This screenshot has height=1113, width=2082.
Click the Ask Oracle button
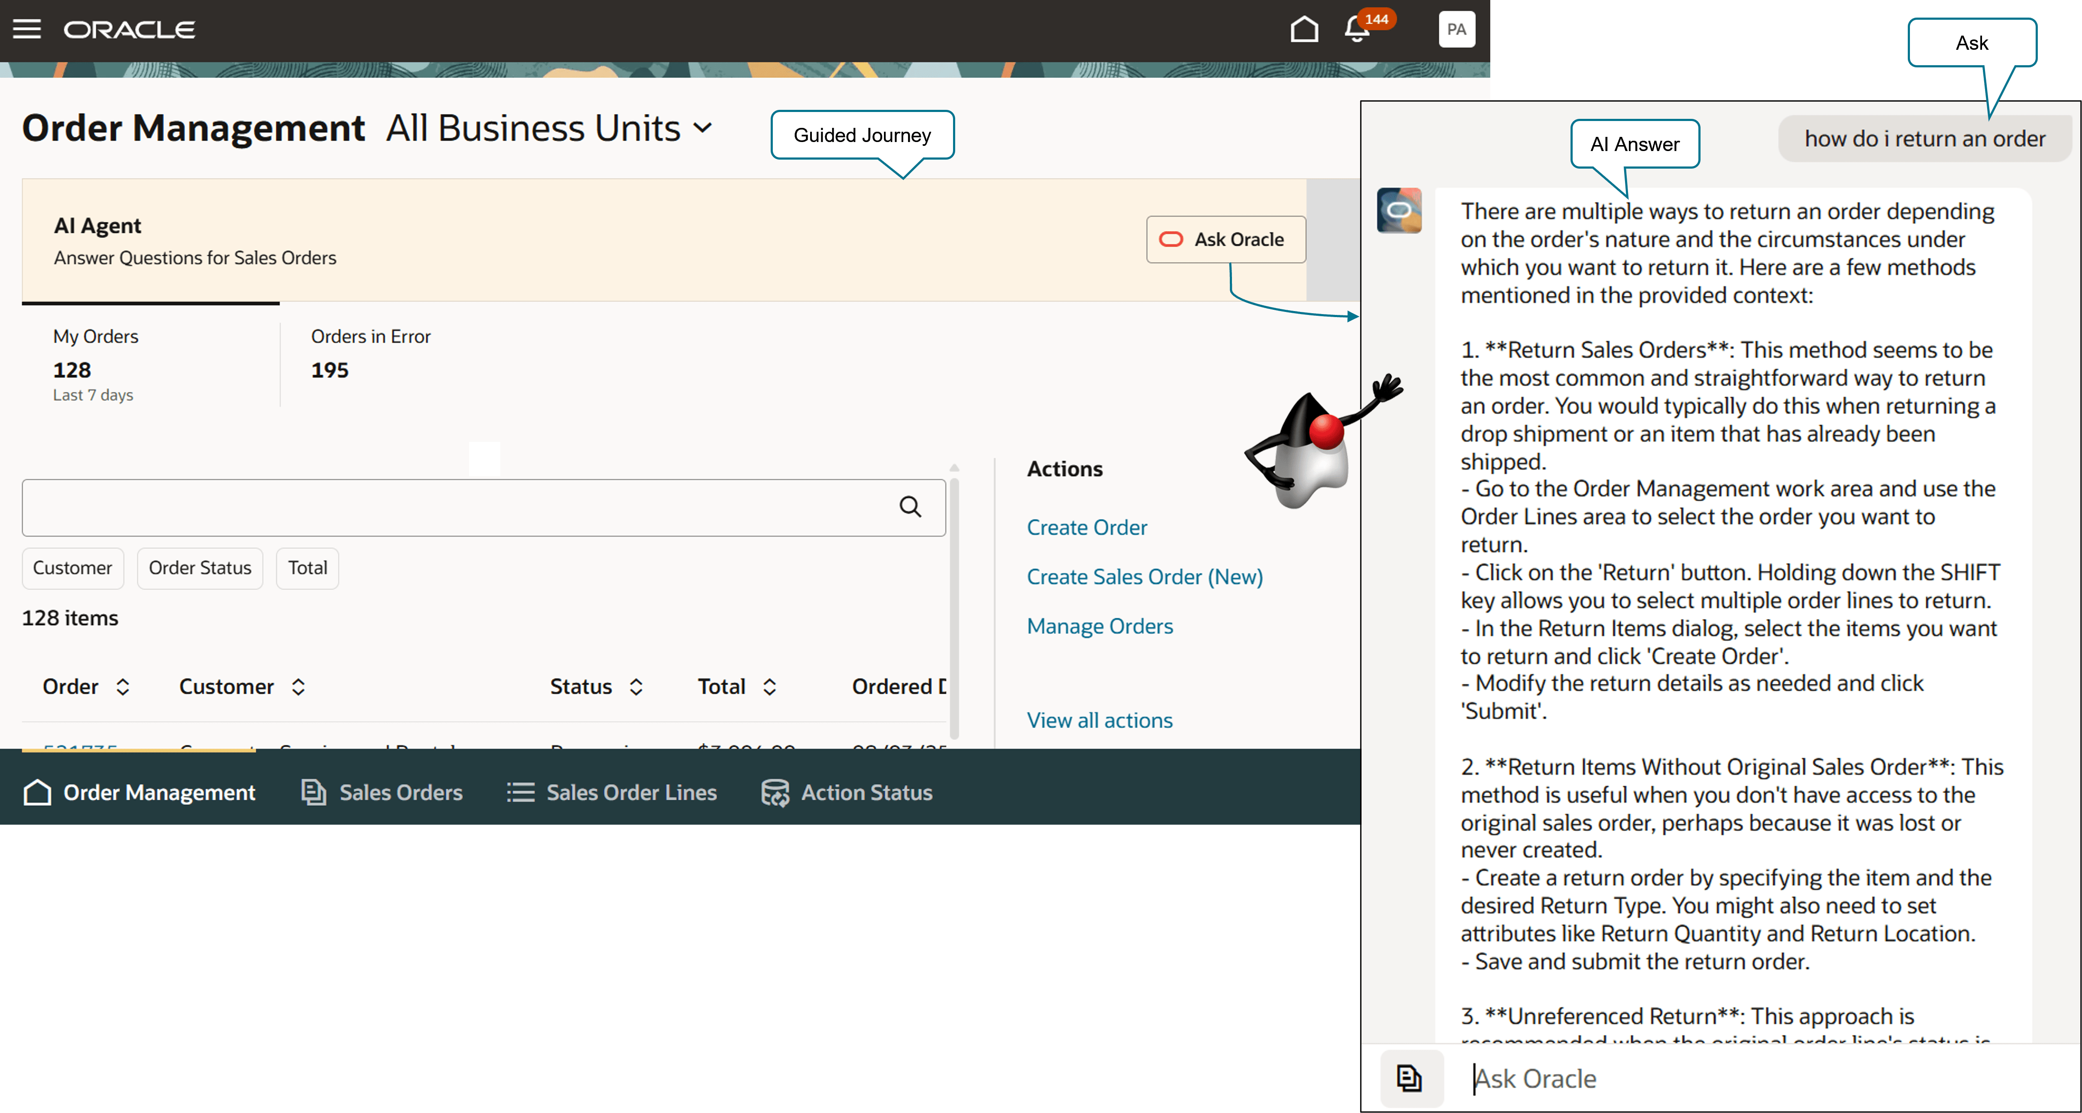pos(1225,239)
